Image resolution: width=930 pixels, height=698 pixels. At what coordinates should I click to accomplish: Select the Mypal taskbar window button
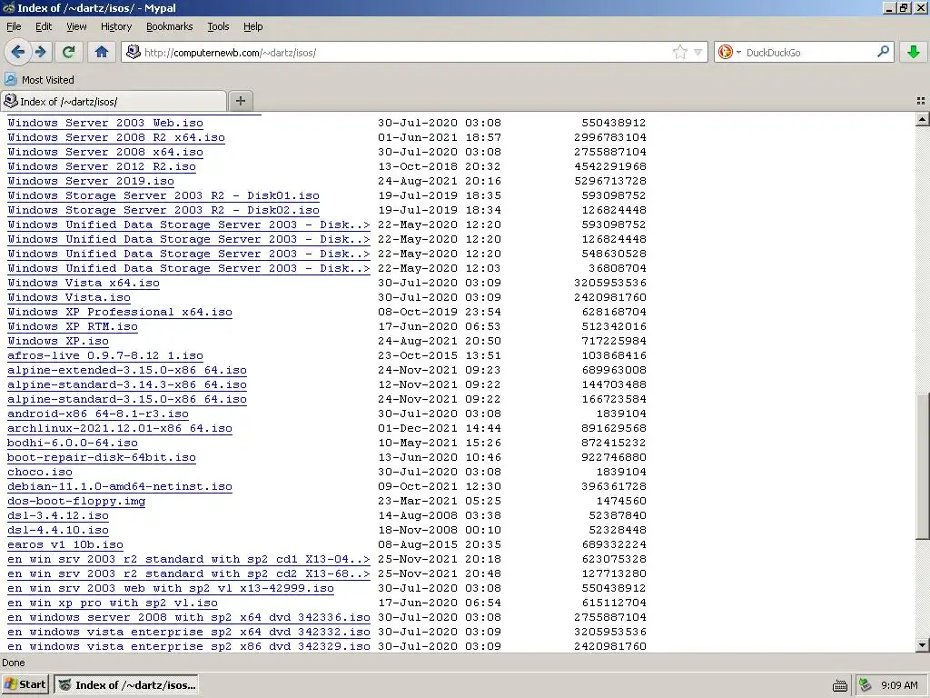click(125, 684)
